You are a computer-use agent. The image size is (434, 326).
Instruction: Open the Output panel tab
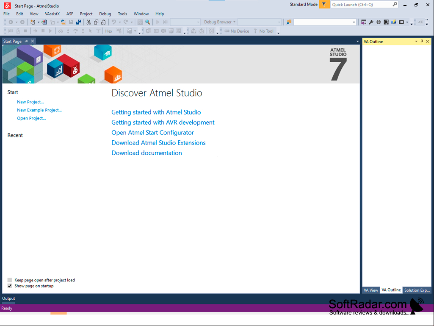click(x=8, y=298)
